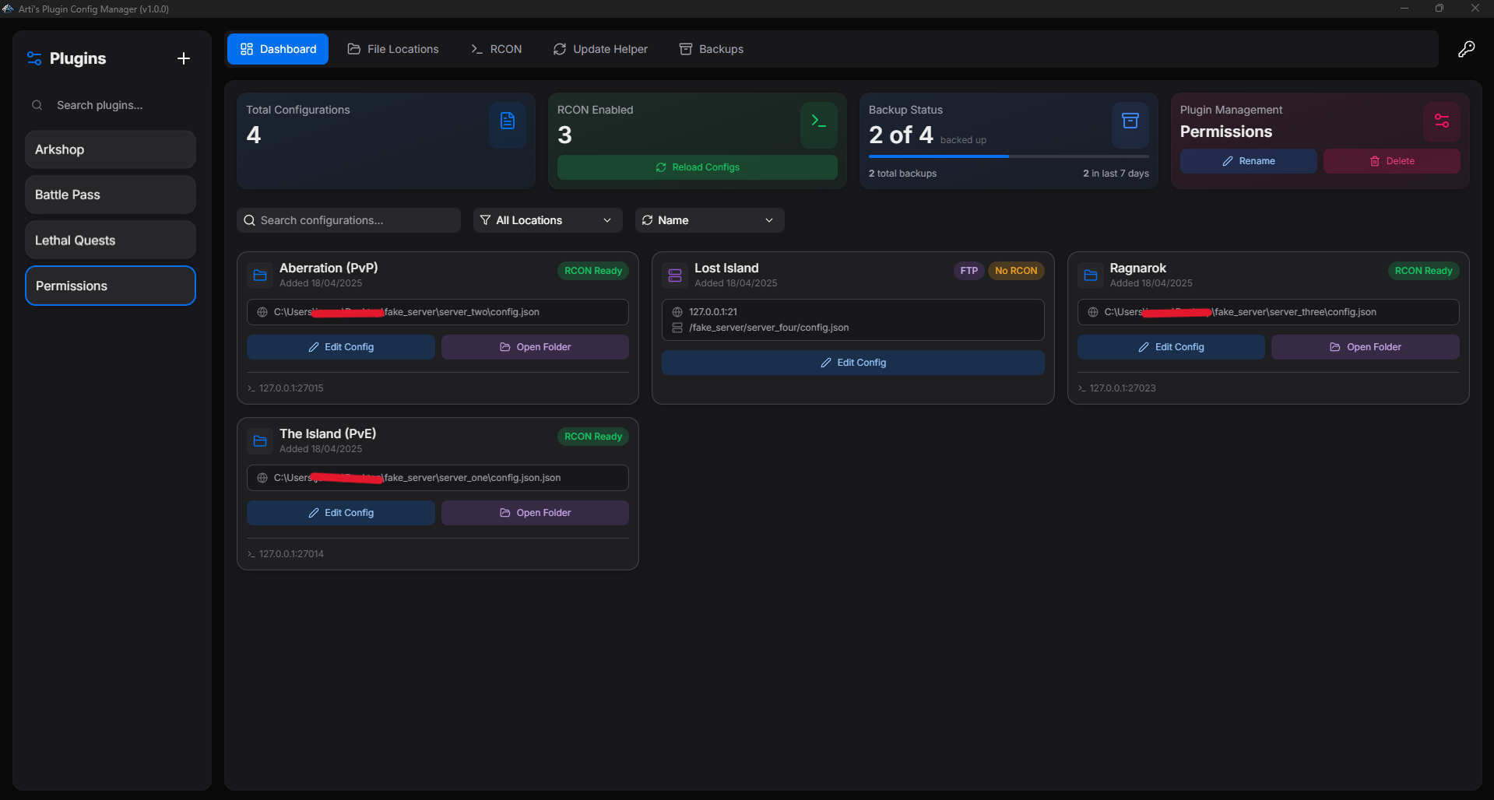This screenshot has width=1494, height=800.
Task: Click the Backup Status progress bar
Action: pyautogui.click(x=1009, y=156)
